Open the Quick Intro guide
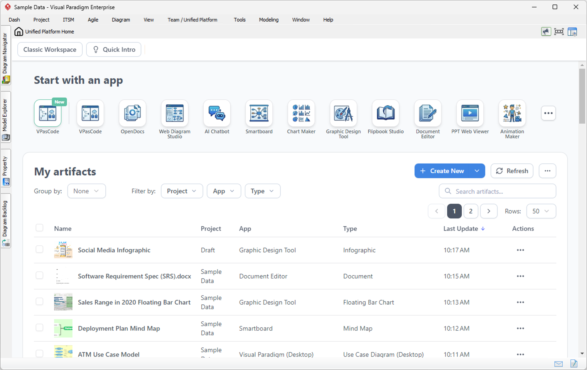587x370 pixels. [x=114, y=50]
